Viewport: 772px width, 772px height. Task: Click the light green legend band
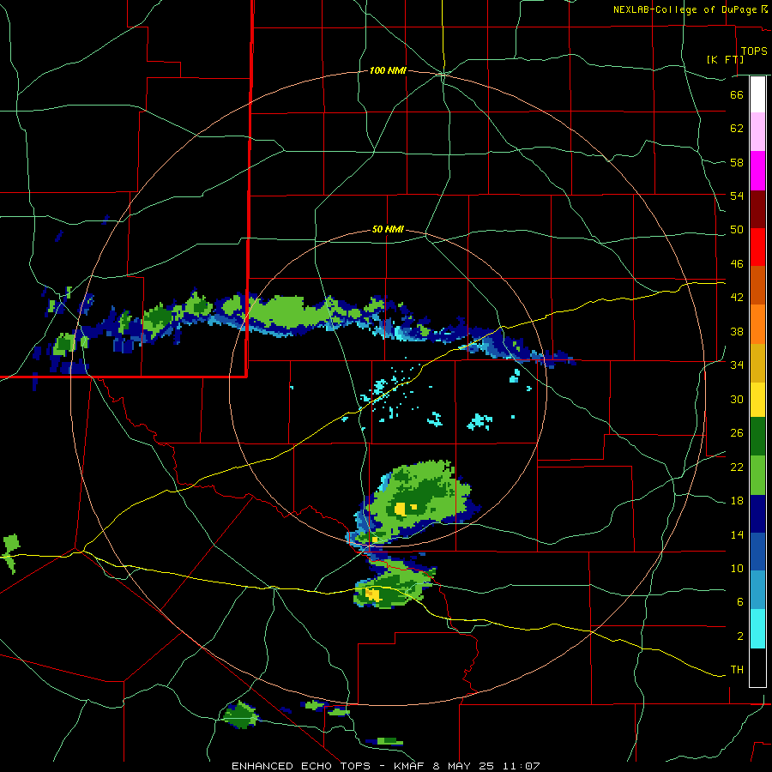pyautogui.click(x=757, y=475)
